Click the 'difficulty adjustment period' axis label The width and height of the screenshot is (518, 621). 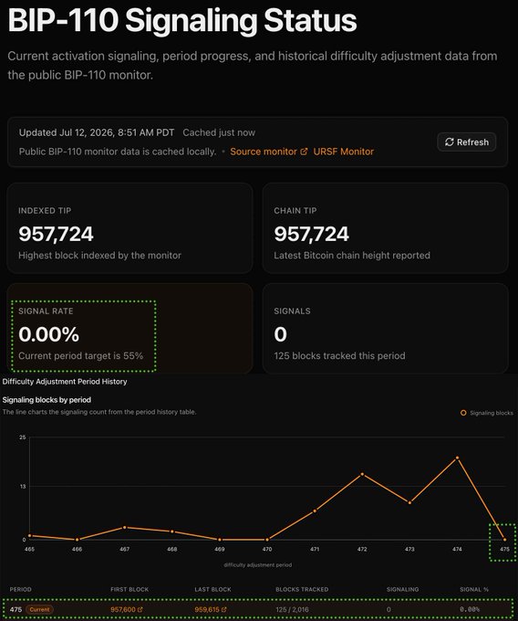pos(258,564)
